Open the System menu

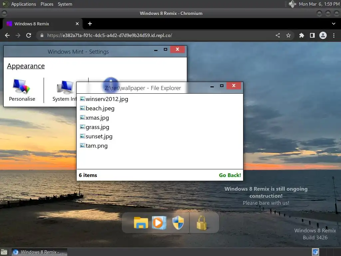pyautogui.click(x=65, y=4)
